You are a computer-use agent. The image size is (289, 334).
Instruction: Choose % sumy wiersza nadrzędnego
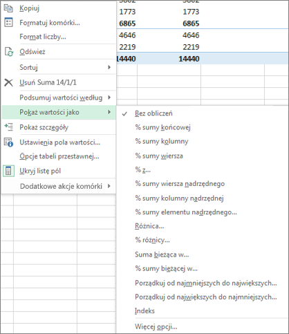(x=180, y=184)
